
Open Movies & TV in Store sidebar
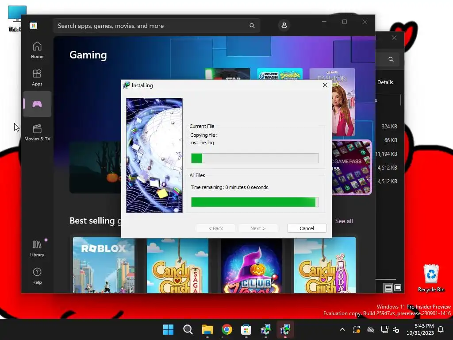pyautogui.click(x=37, y=132)
